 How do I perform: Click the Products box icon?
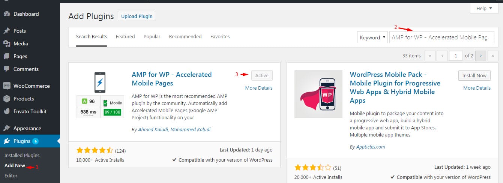[x=7, y=99]
